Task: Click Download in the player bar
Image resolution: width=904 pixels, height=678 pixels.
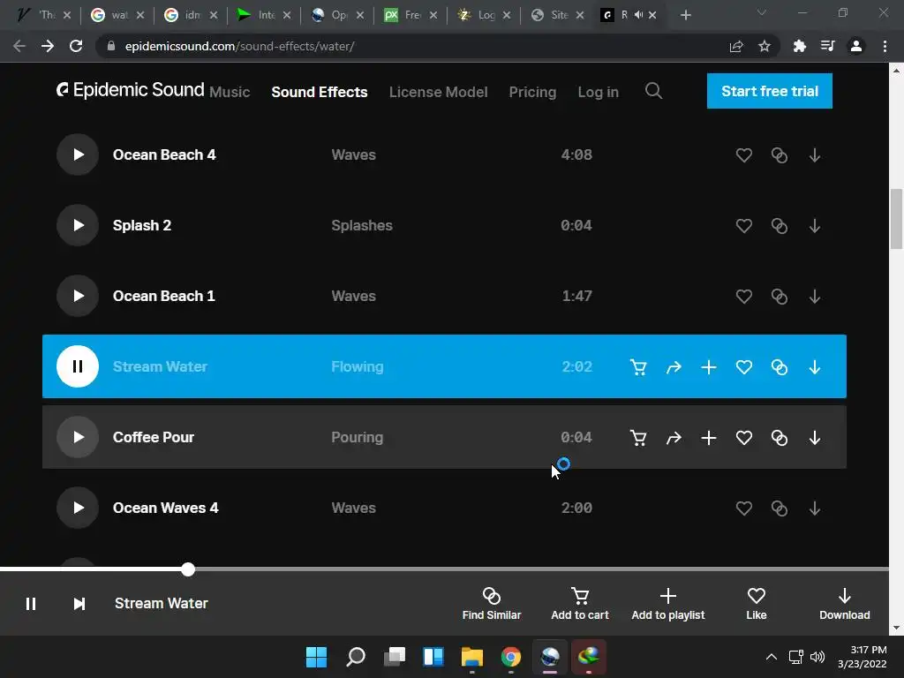Action: (x=845, y=604)
